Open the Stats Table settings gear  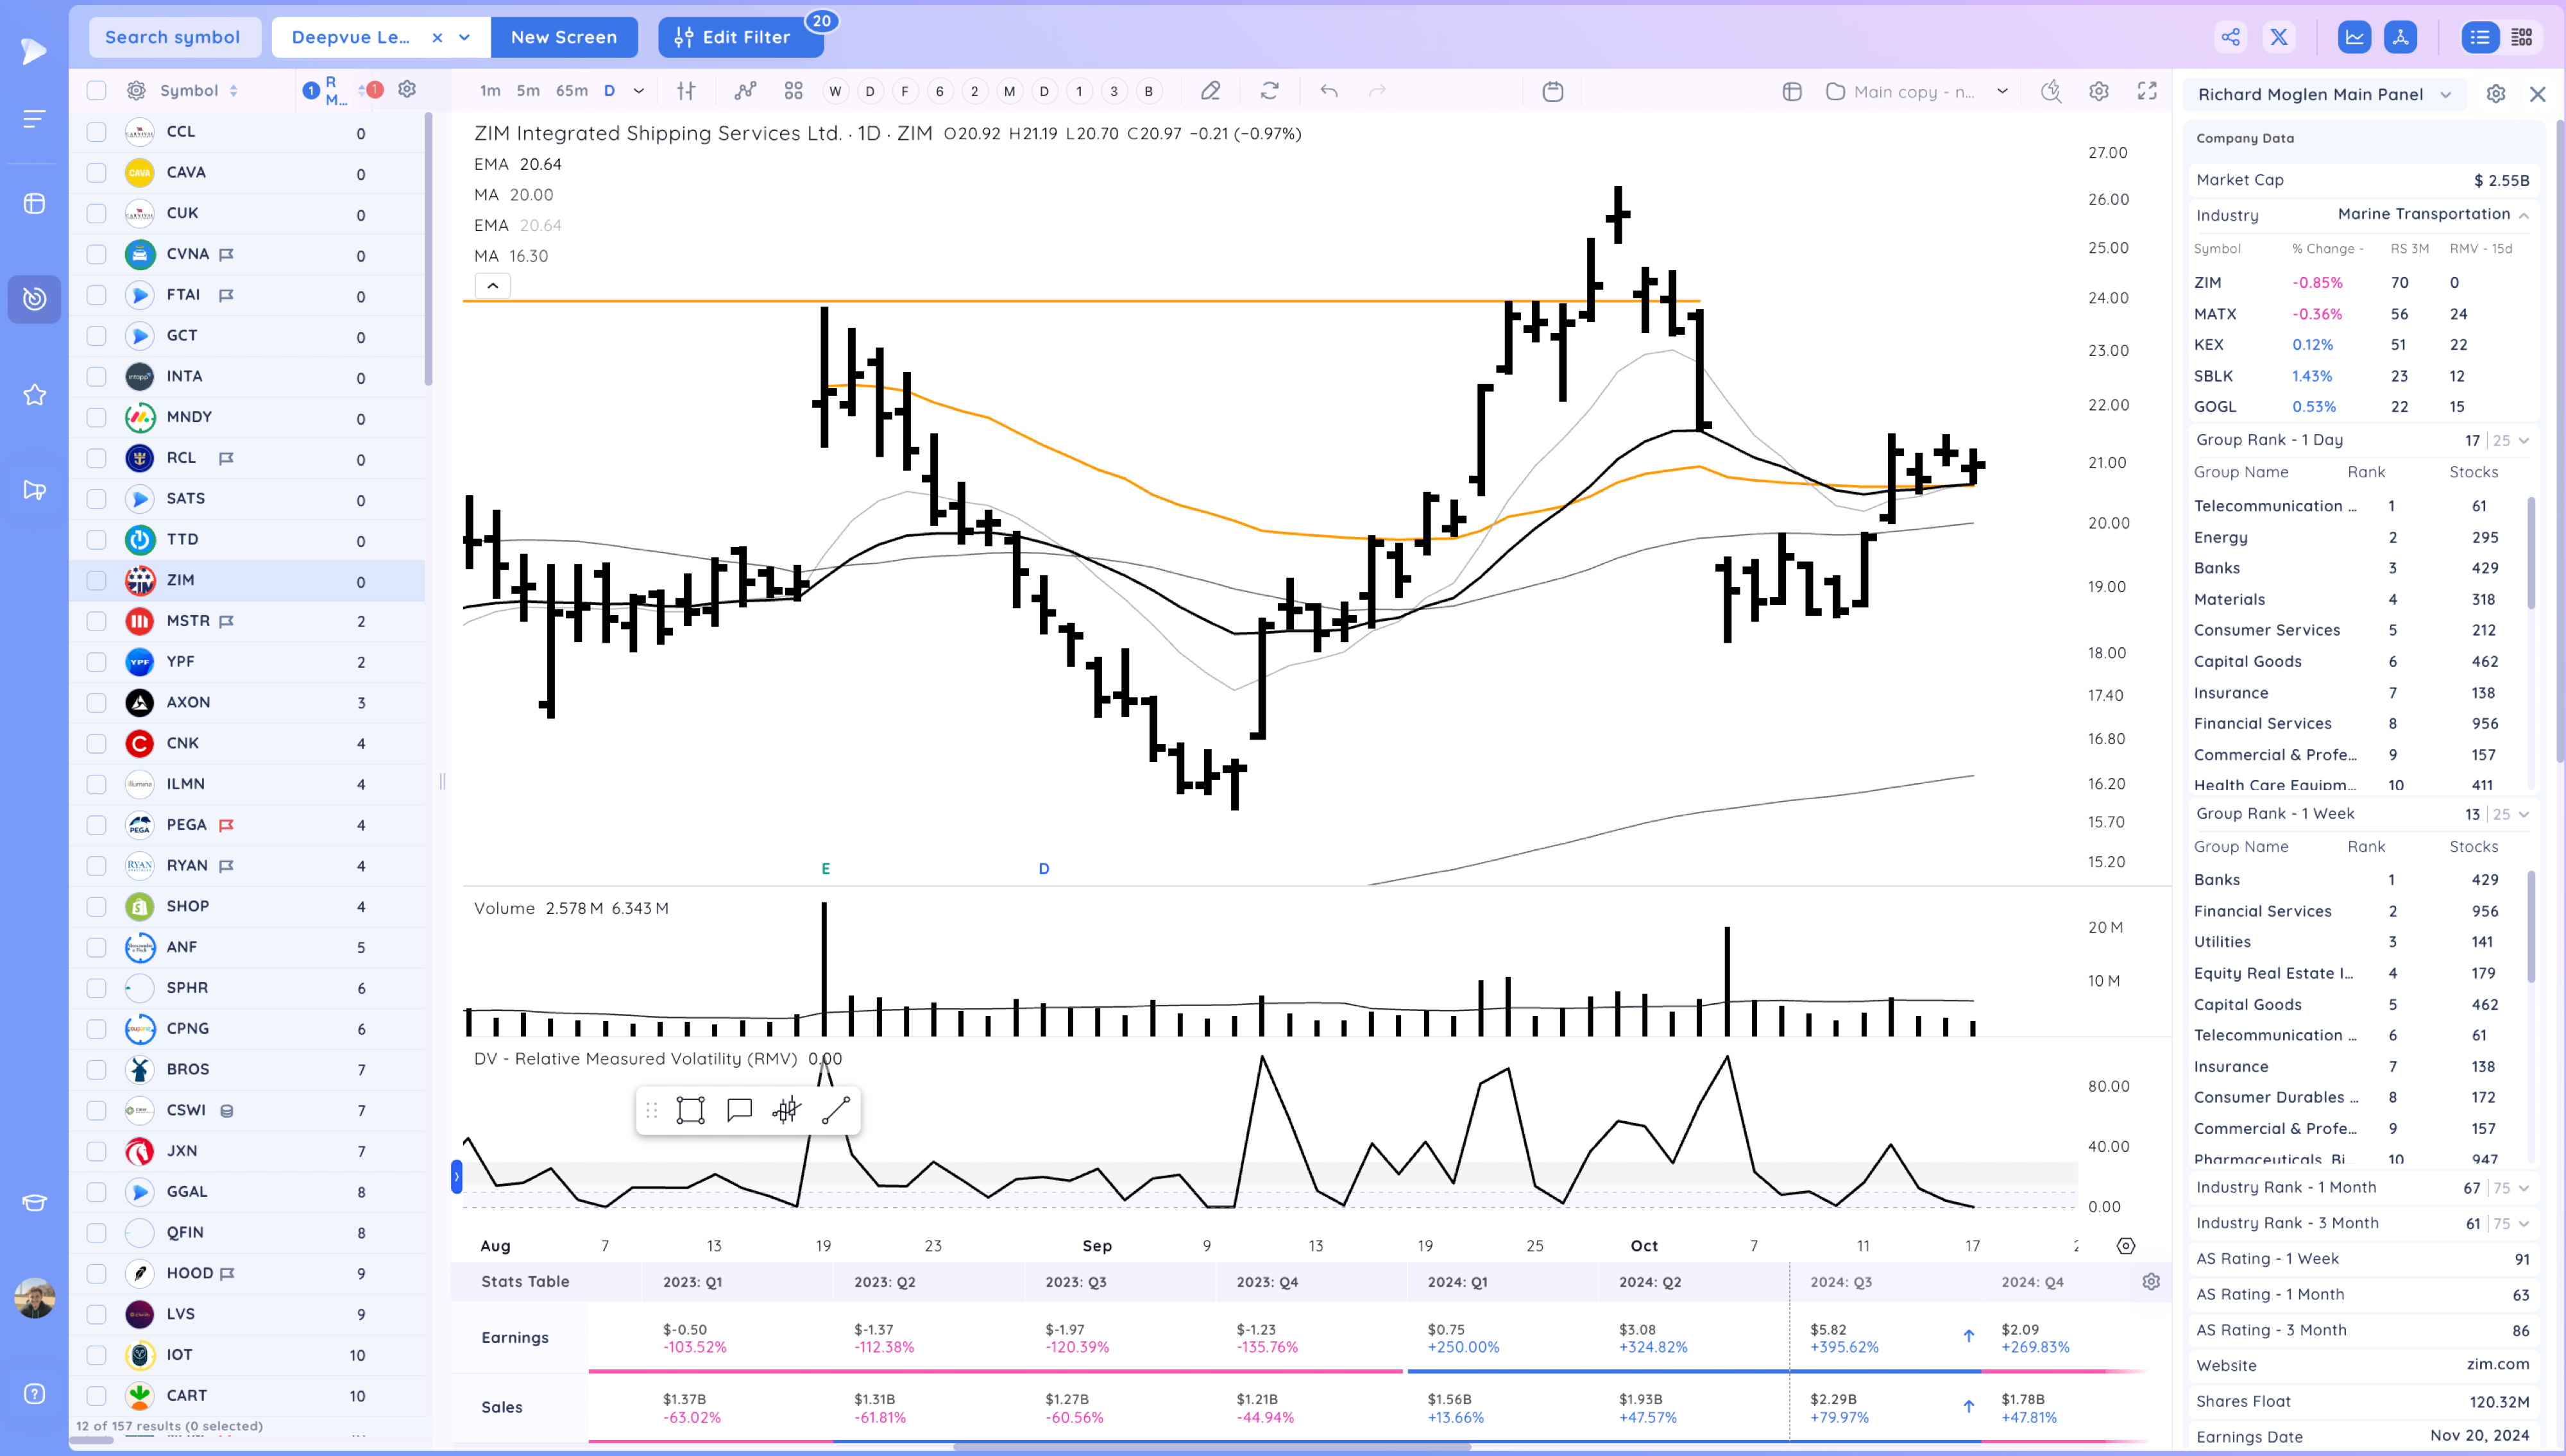(2151, 1281)
